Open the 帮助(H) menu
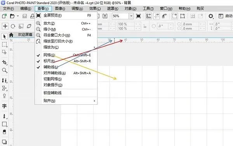Viewport: 233px width, 146px height. tap(184, 8)
